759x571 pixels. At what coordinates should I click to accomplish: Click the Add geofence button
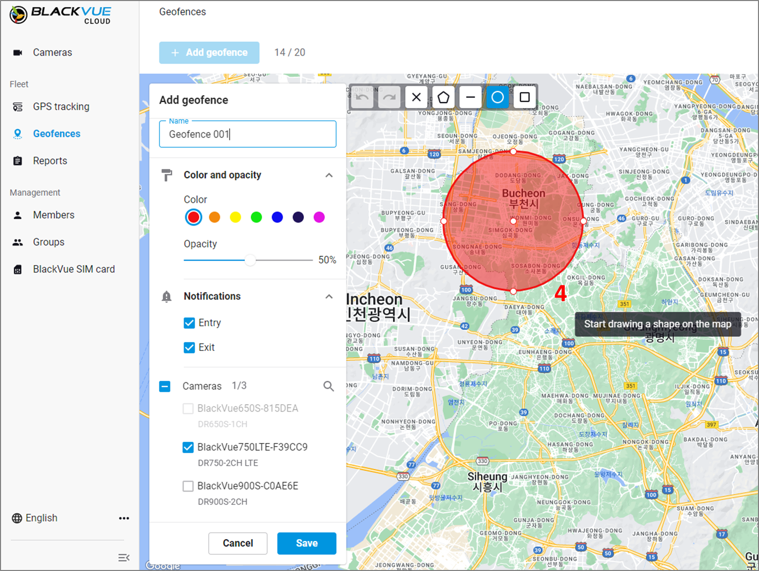click(x=209, y=53)
